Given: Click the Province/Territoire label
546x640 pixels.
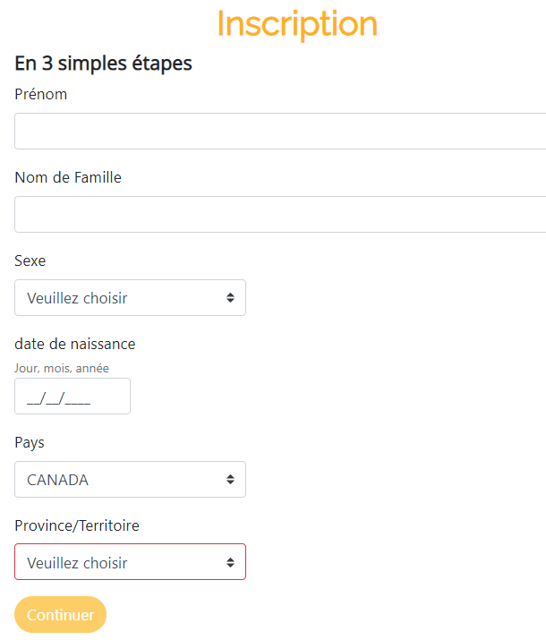Looking at the screenshot, I should (x=77, y=525).
